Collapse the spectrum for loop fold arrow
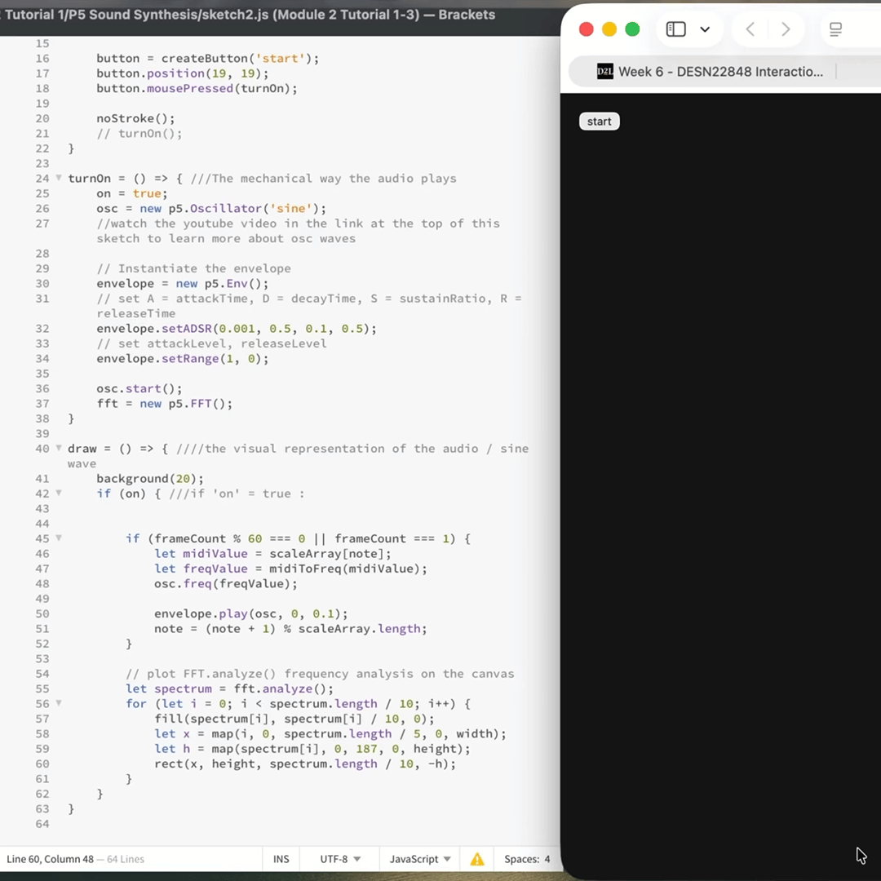The image size is (881, 881). (x=58, y=703)
